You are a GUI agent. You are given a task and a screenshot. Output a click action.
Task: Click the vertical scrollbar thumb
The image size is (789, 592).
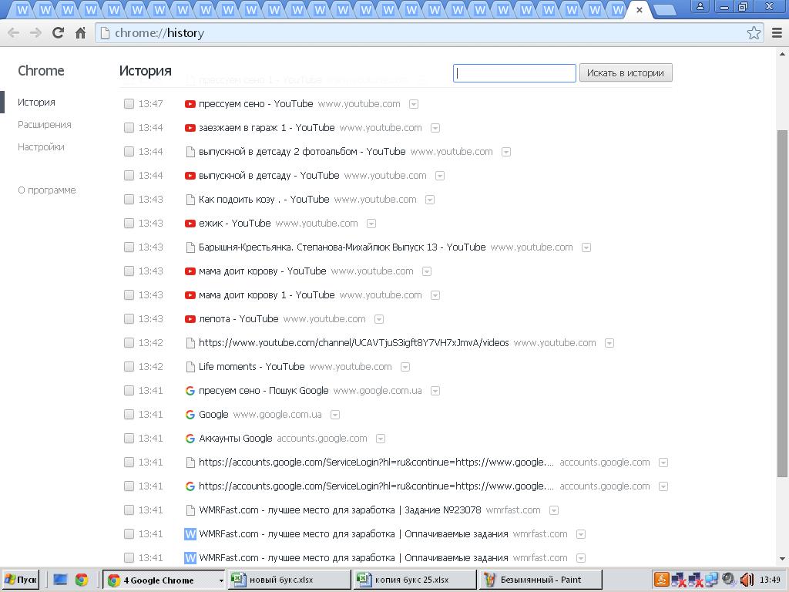[782, 304]
